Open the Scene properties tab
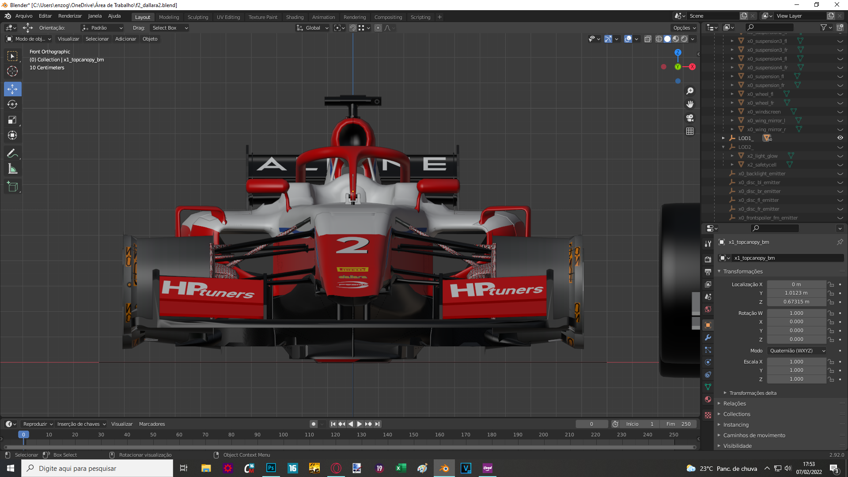This screenshot has height=477, width=848. point(708,296)
